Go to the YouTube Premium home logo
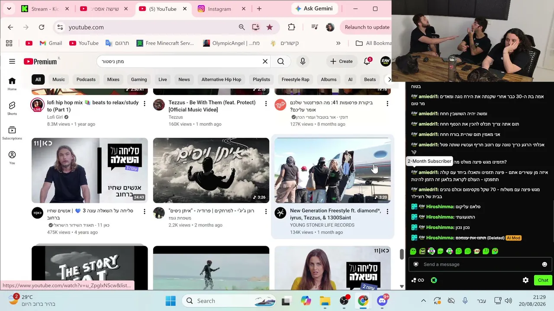554x311 pixels. (40, 61)
